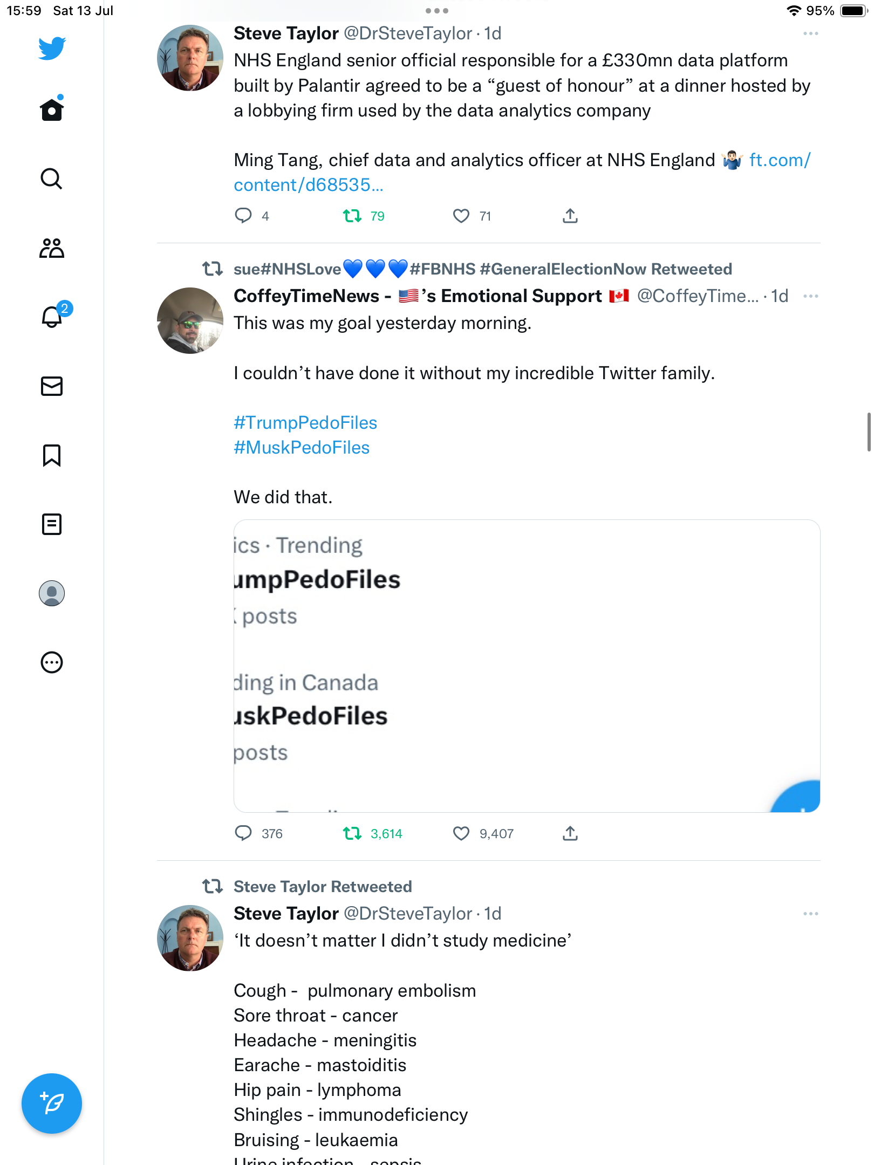Screen dimensions: 874x1165
Task: Open the ft.com article link
Action: [780, 160]
